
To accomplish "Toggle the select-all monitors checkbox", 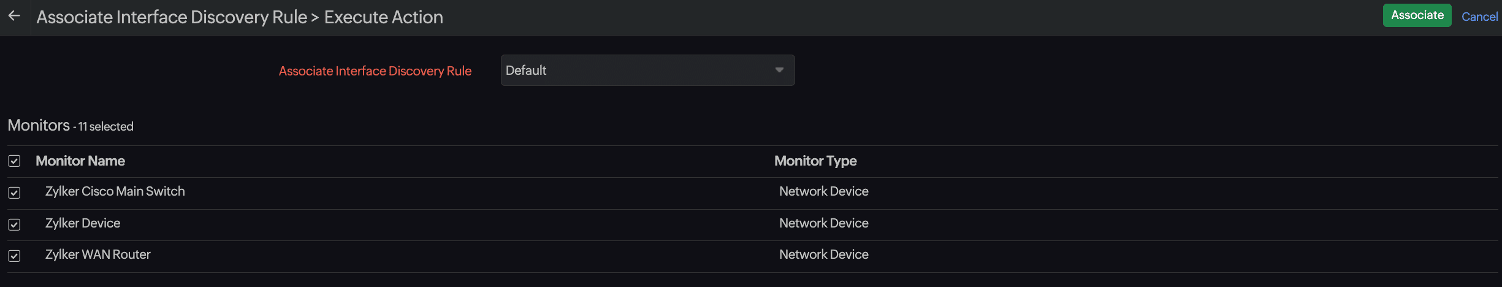I will click(15, 161).
